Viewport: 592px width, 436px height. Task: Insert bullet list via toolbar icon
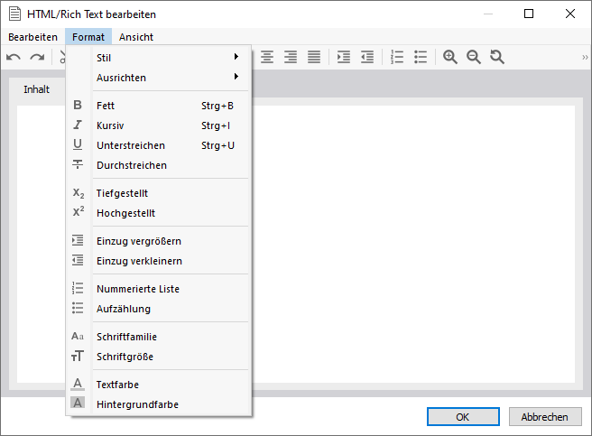tap(421, 57)
